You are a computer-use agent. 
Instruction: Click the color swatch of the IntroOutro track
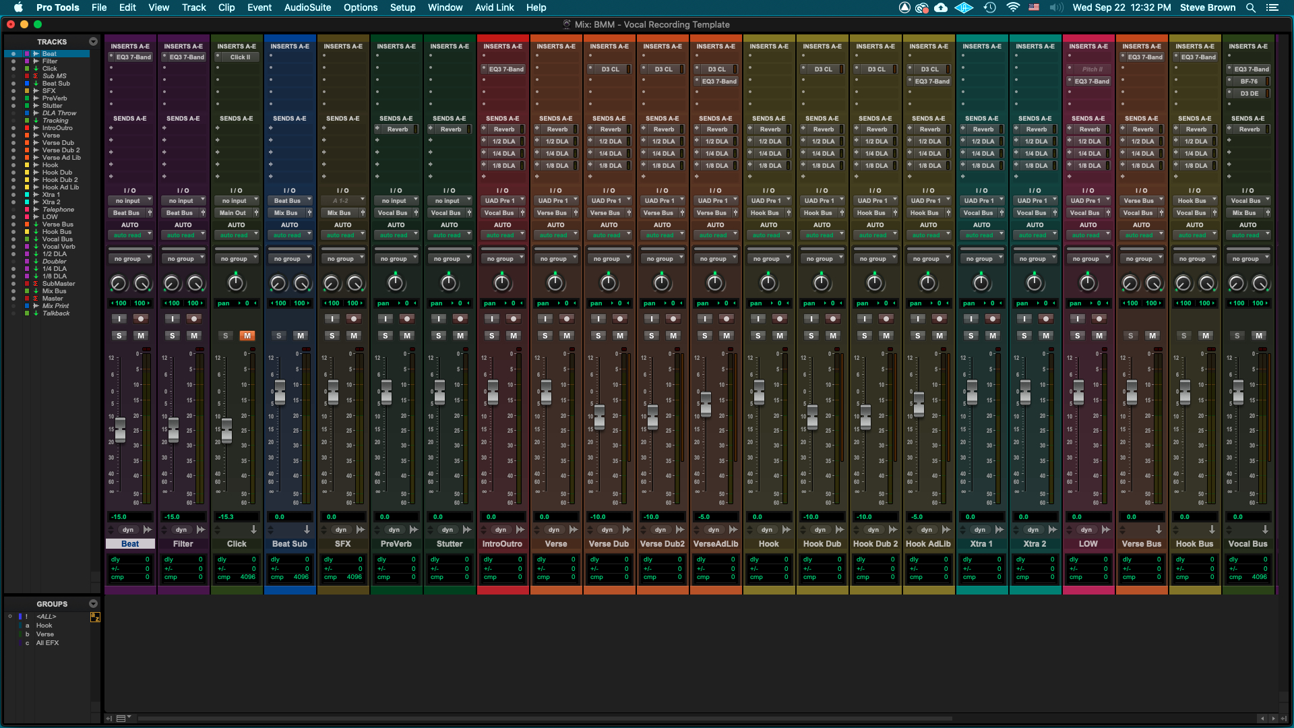27,128
